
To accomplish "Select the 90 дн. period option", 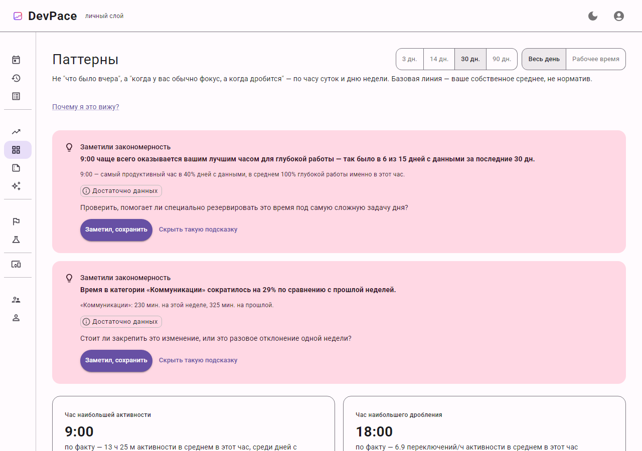I will point(502,59).
